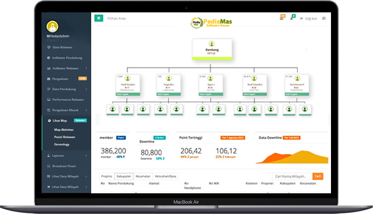Viewport: 373px width, 214px height.
Task: Toggle sidebar with green hamburger button
Action: click(x=99, y=18)
